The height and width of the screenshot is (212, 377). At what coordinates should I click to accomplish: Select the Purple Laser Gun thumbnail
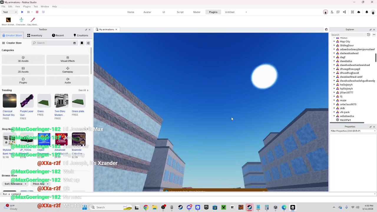tap(27, 101)
